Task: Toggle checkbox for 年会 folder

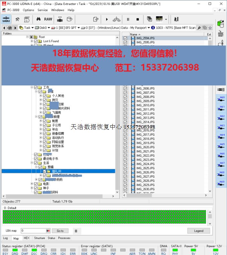Action: [44, 129]
